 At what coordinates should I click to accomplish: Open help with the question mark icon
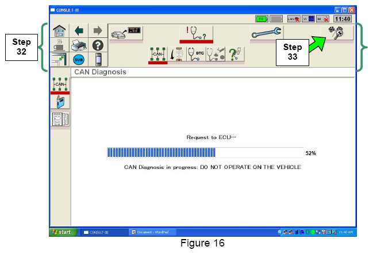[x=98, y=45]
